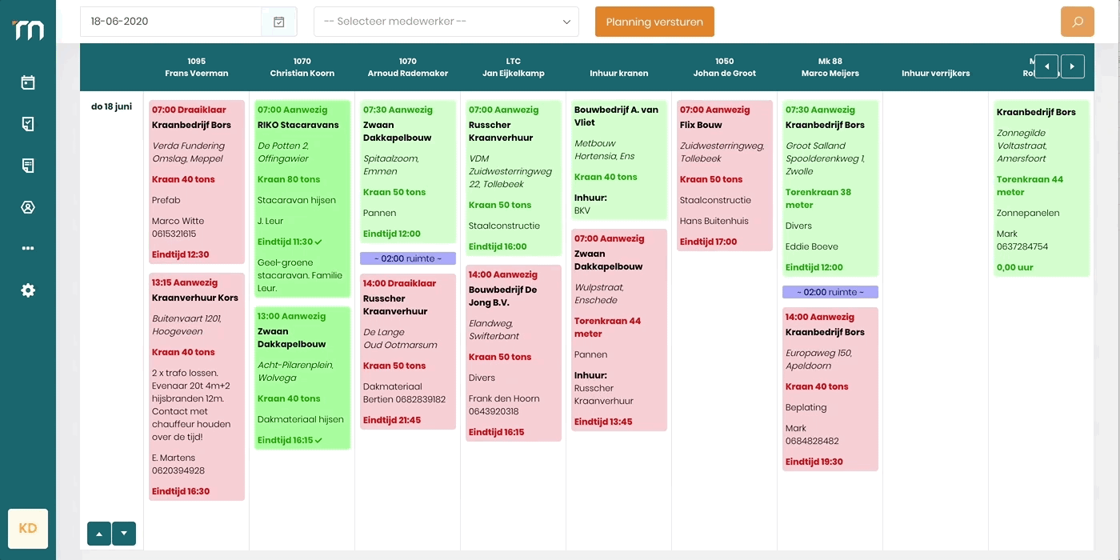
Task: Open the Selecteer medewerker dropdown
Action: 446,22
